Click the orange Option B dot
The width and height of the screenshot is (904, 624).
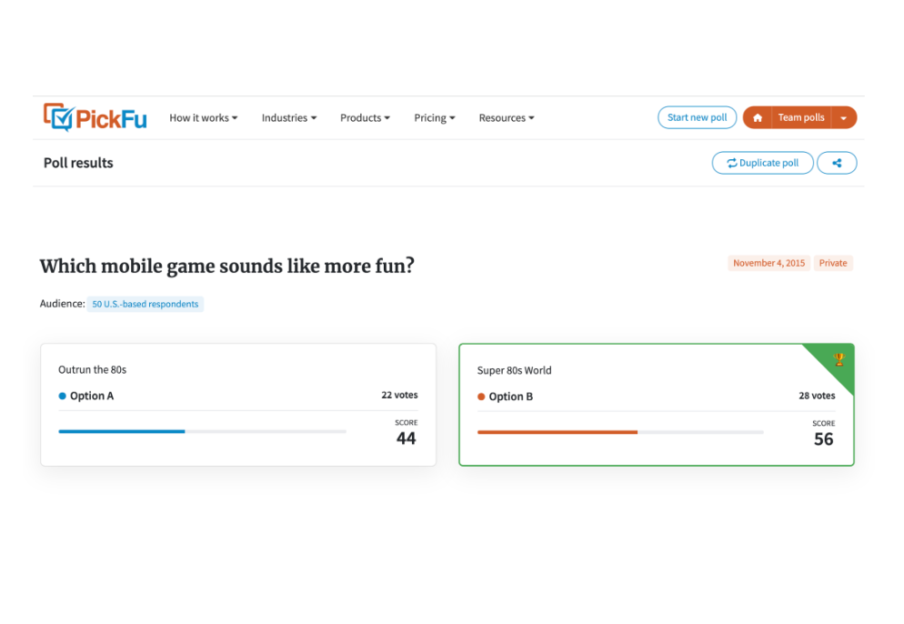pos(481,397)
